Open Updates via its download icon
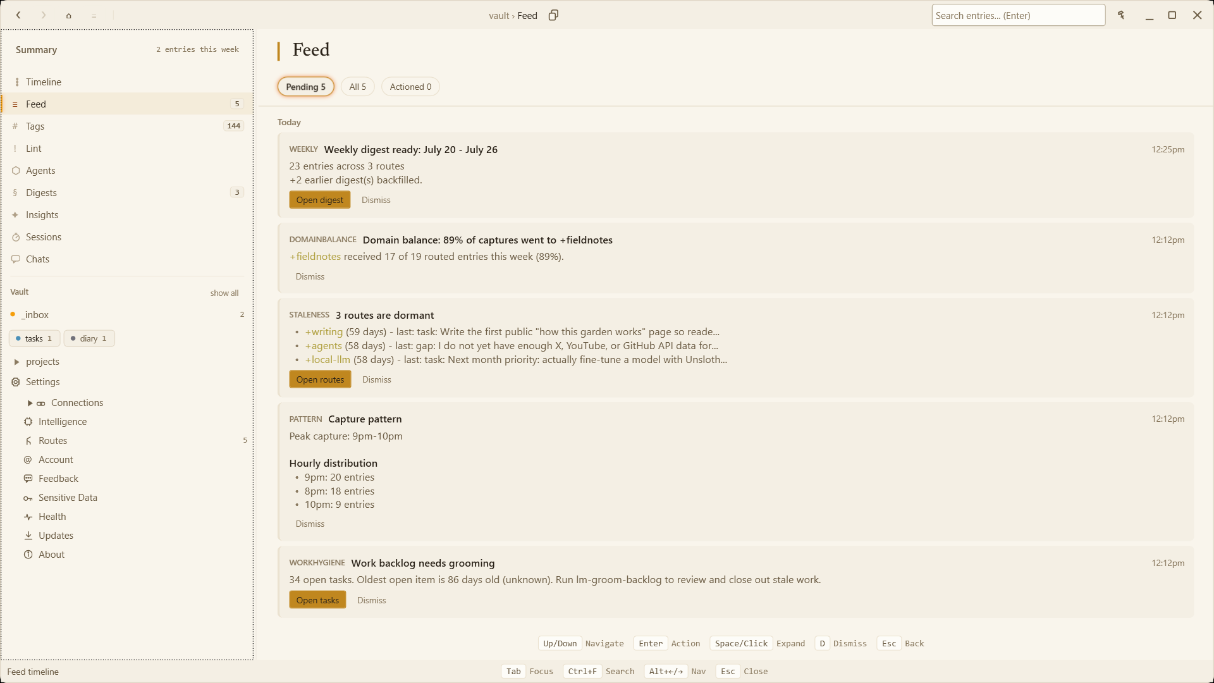This screenshot has width=1214, height=683. [28, 536]
